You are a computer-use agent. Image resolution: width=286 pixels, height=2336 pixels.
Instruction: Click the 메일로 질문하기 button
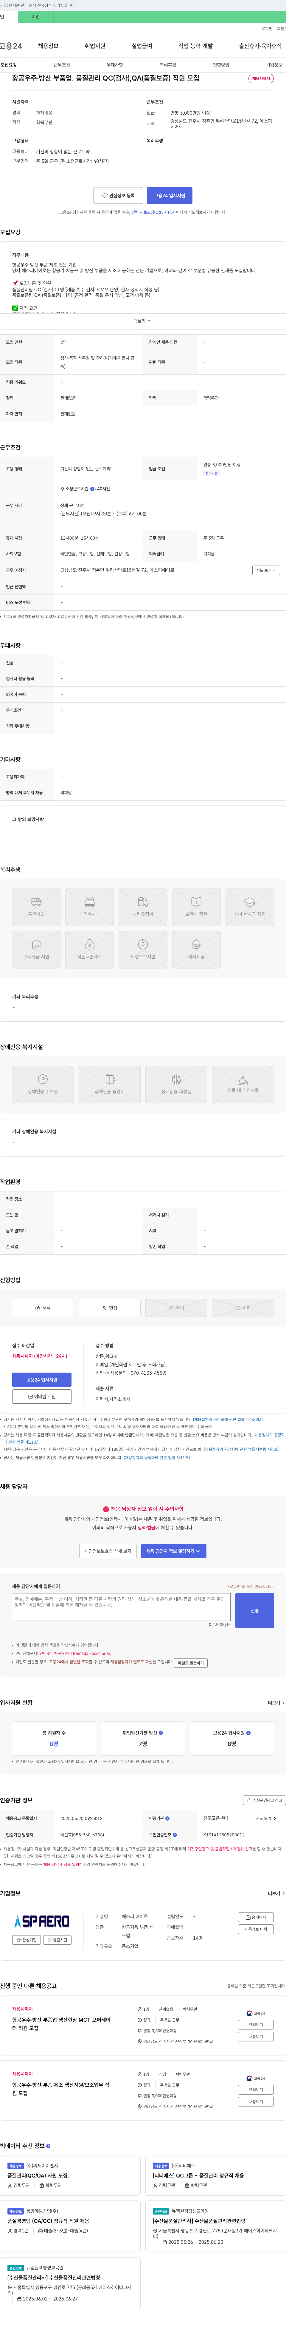191,1663
